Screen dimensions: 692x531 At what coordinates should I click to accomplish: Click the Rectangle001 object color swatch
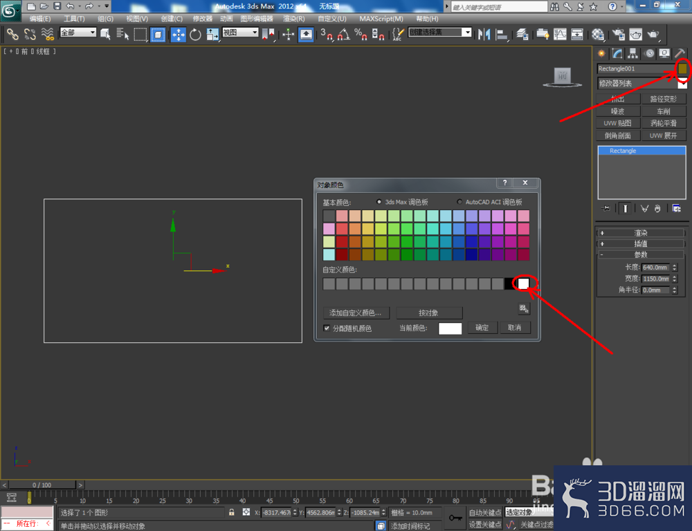[x=682, y=68]
